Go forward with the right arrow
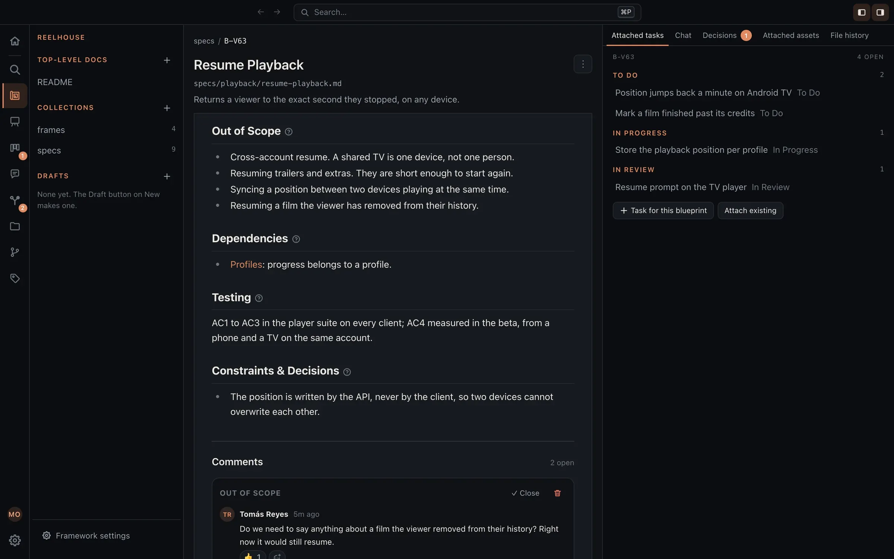This screenshot has width=894, height=559. coord(277,12)
